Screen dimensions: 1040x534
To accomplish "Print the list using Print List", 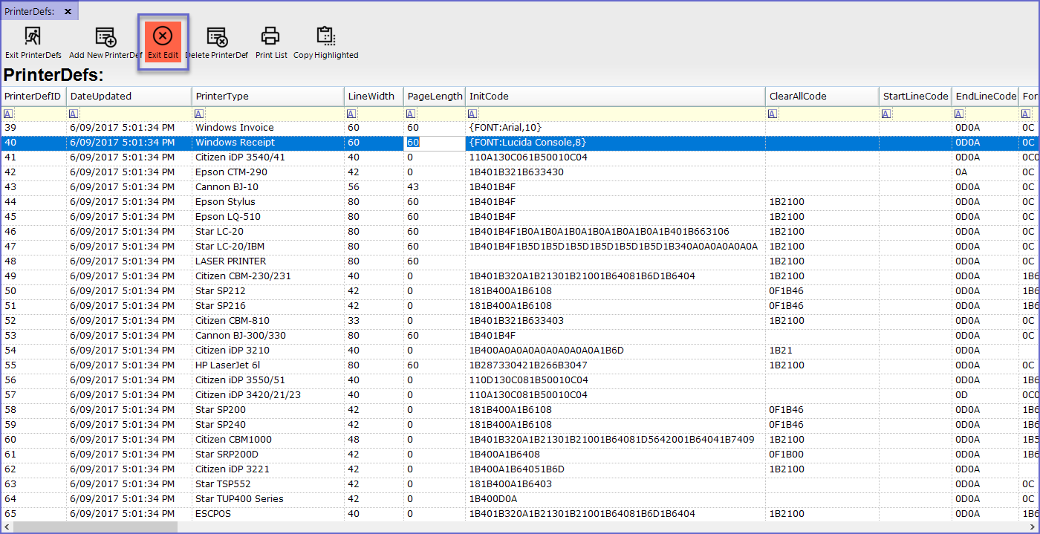I will pos(271,42).
